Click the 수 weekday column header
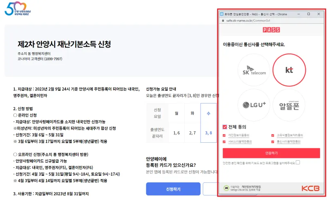Image resolution: width=327 pixels, height=202 pixels. [x=208, y=113]
